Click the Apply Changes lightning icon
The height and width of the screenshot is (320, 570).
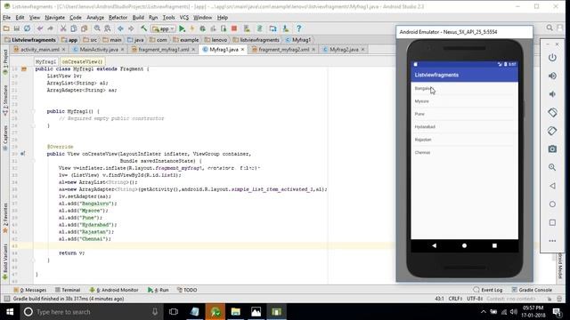point(192,28)
